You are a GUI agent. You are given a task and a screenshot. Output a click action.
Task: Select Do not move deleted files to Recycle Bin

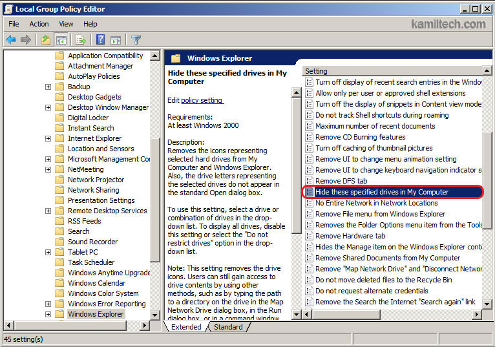click(x=384, y=280)
